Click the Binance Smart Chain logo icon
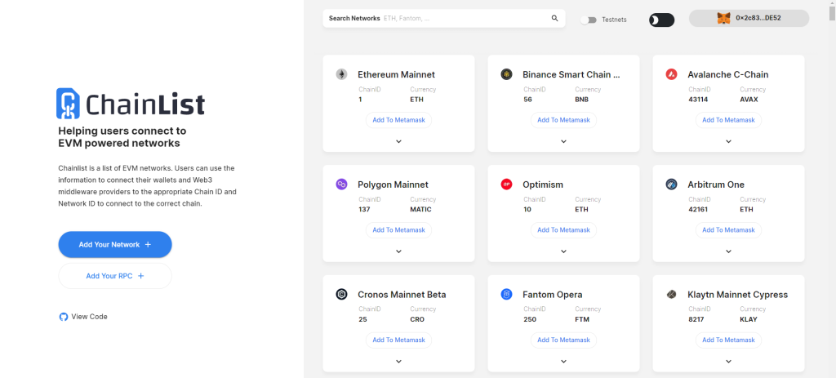 click(x=506, y=74)
